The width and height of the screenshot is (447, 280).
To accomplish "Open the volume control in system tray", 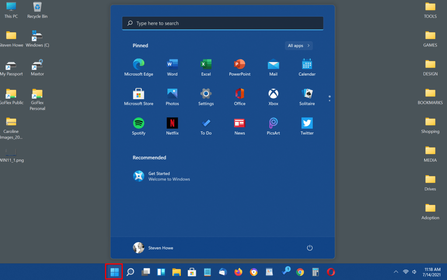I will pyautogui.click(x=414, y=272).
